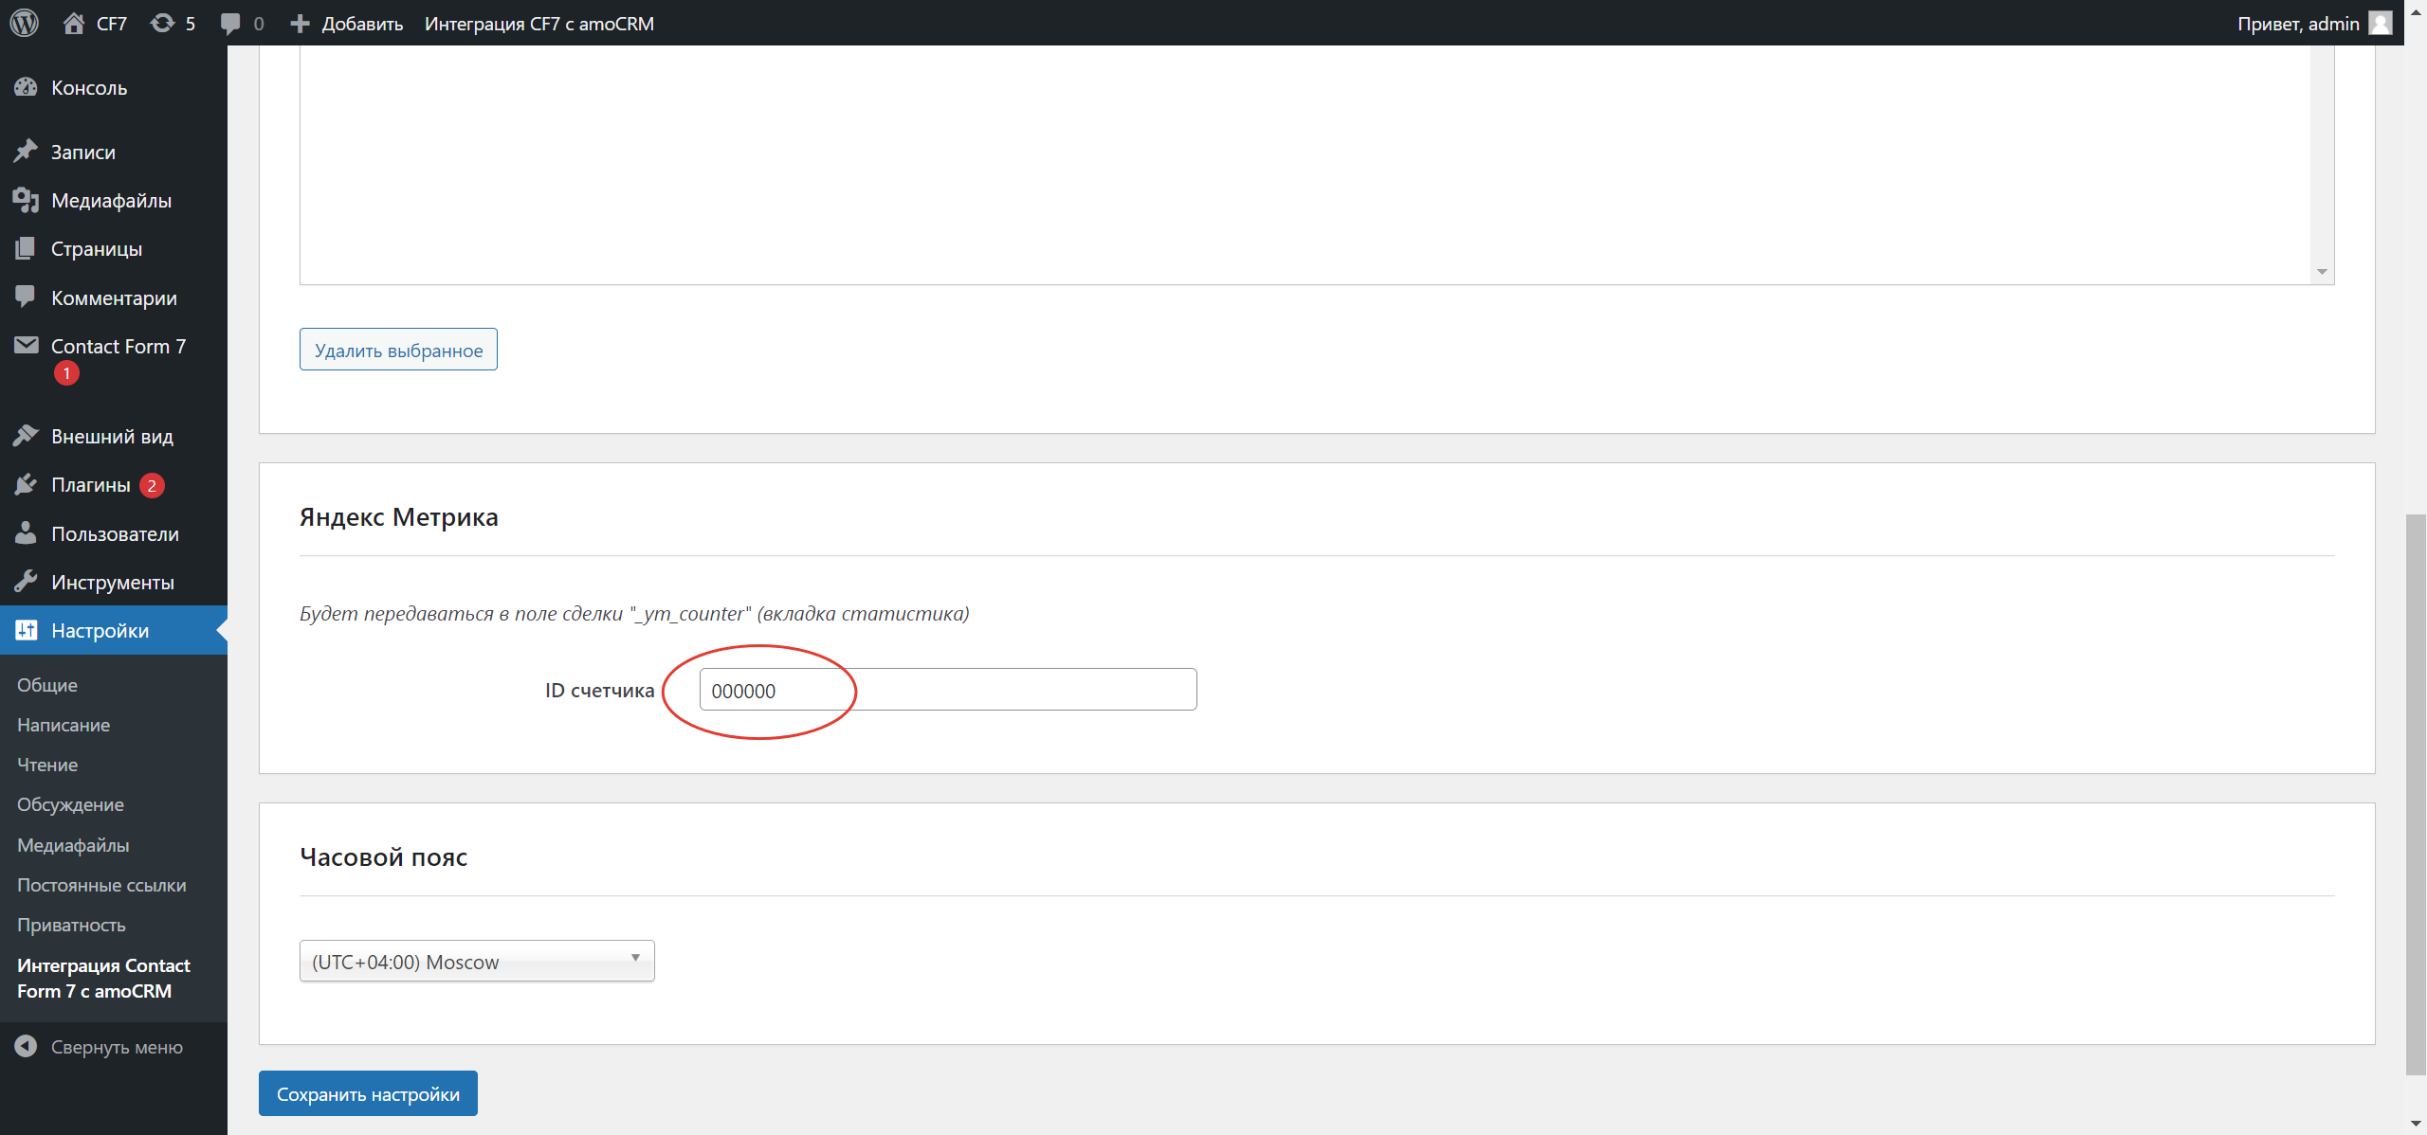
Task: Open Медиафайлы via the media icon
Action: click(26, 200)
